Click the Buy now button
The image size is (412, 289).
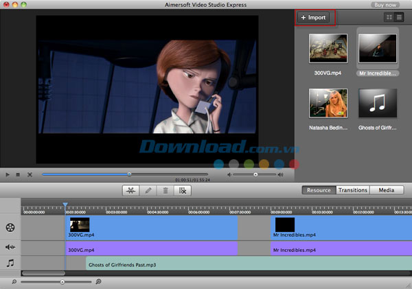[x=385, y=5]
